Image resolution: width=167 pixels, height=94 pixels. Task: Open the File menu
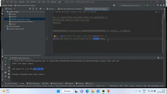(x=8, y=2)
